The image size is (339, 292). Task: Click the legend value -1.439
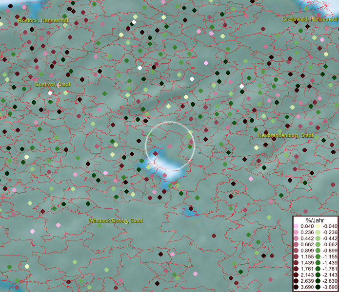330,263
